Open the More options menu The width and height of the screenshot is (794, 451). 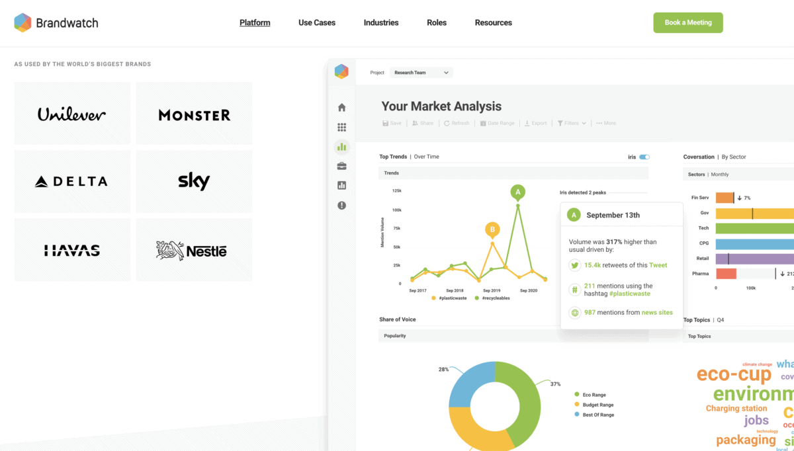[606, 123]
